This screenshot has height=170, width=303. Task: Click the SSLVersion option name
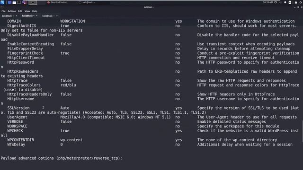[x=18, y=108]
